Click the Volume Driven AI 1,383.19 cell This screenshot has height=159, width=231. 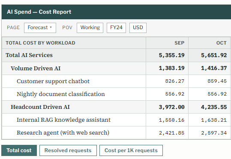[x=167, y=68]
